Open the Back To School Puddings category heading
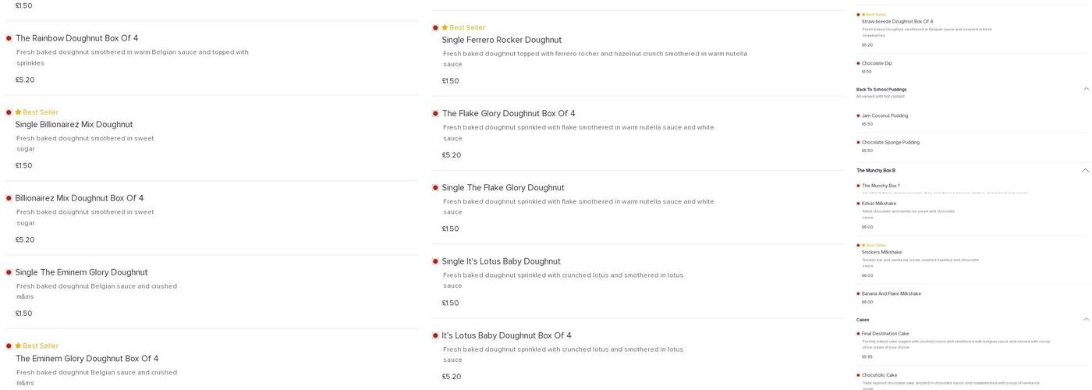Screen dimensions: 1092x390 click(881, 90)
